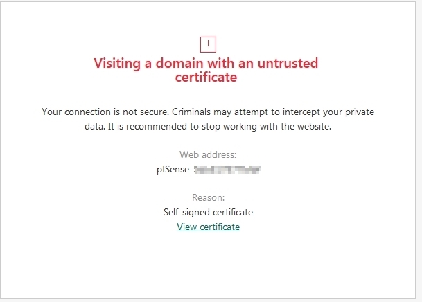Click the heading's second line word 'certificate'
422x302 pixels.
pyautogui.click(x=208, y=78)
